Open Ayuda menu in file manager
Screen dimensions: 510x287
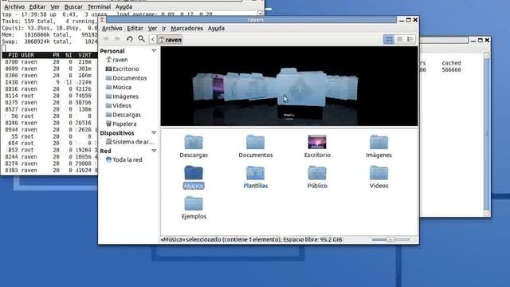[216, 29]
